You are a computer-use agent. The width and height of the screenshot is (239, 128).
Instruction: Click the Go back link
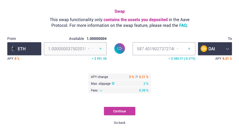click(120, 123)
